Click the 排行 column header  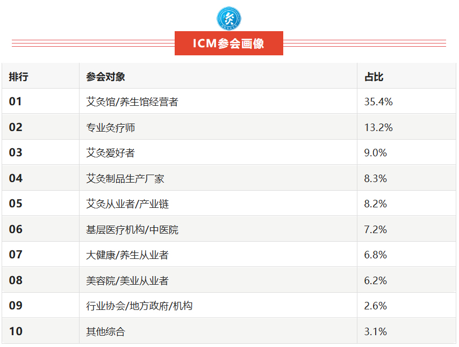click(19, 77)
